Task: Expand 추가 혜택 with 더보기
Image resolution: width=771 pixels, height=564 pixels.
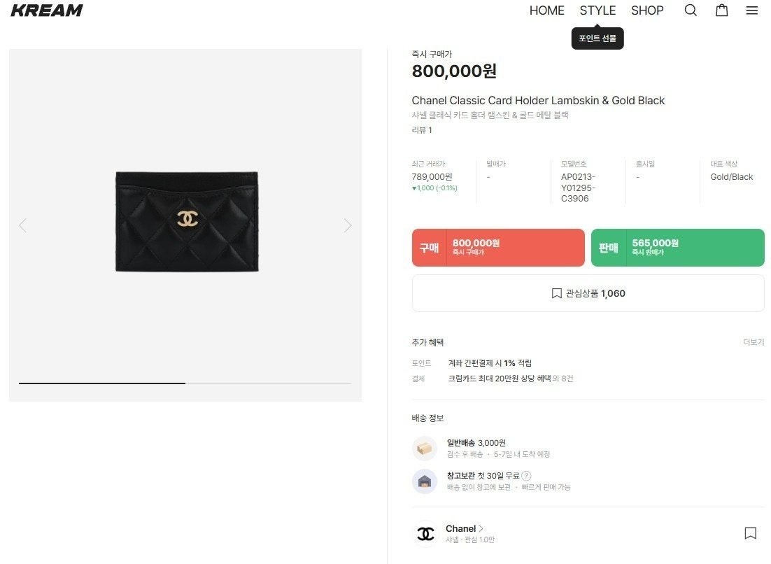Action: pos(753,342)
